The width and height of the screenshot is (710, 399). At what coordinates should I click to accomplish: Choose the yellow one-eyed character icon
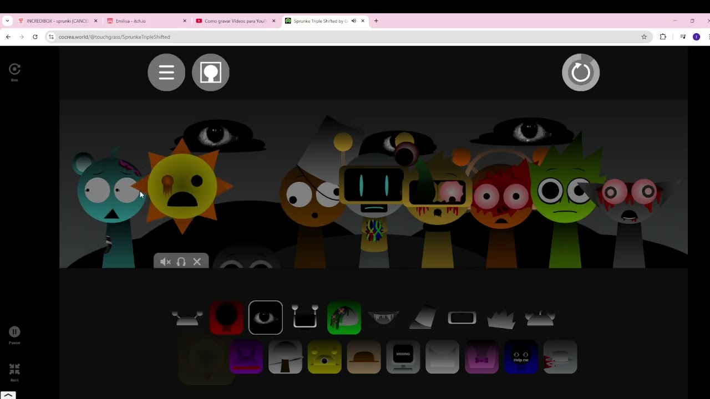pos(324,357)
